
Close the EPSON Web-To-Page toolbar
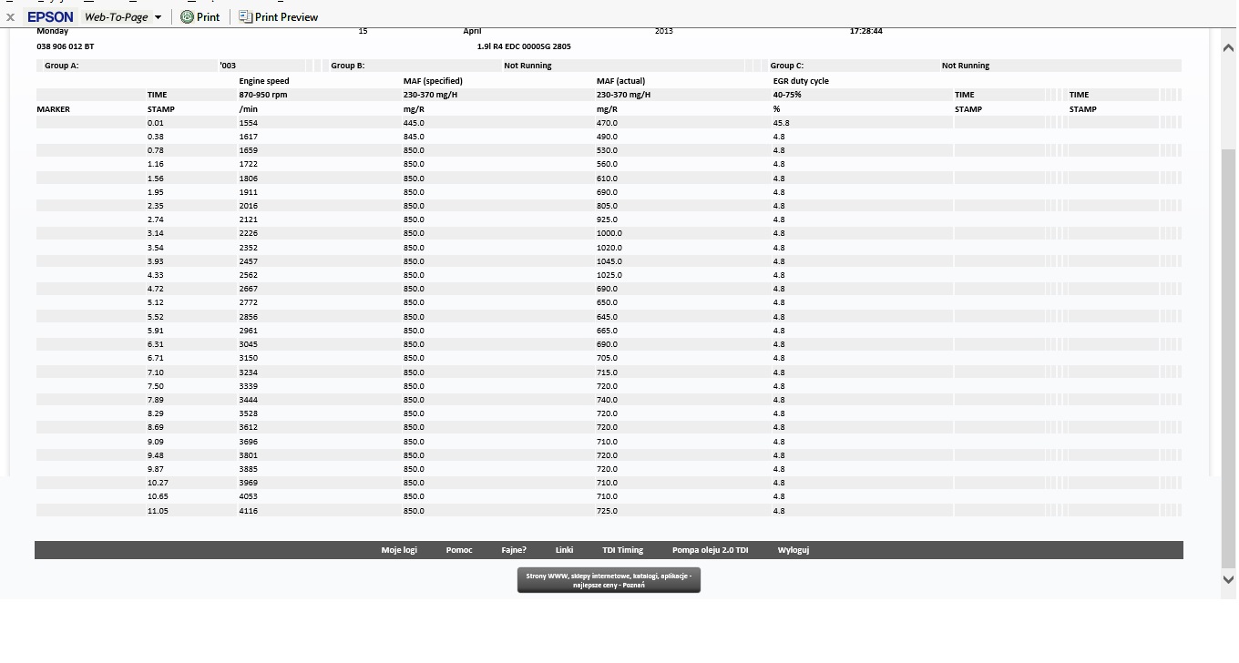pos(10,16)
